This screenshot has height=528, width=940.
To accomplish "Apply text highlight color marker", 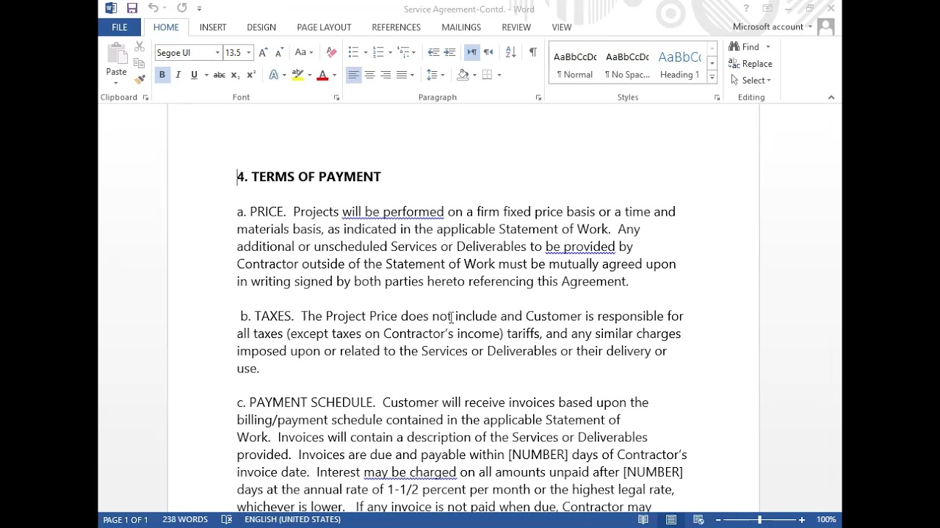I will 297,75.
